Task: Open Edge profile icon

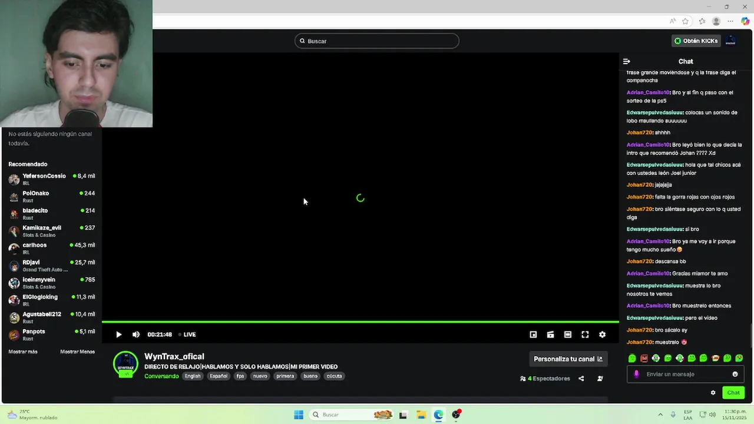Action: pyautogui.click(x=716, y=21)
